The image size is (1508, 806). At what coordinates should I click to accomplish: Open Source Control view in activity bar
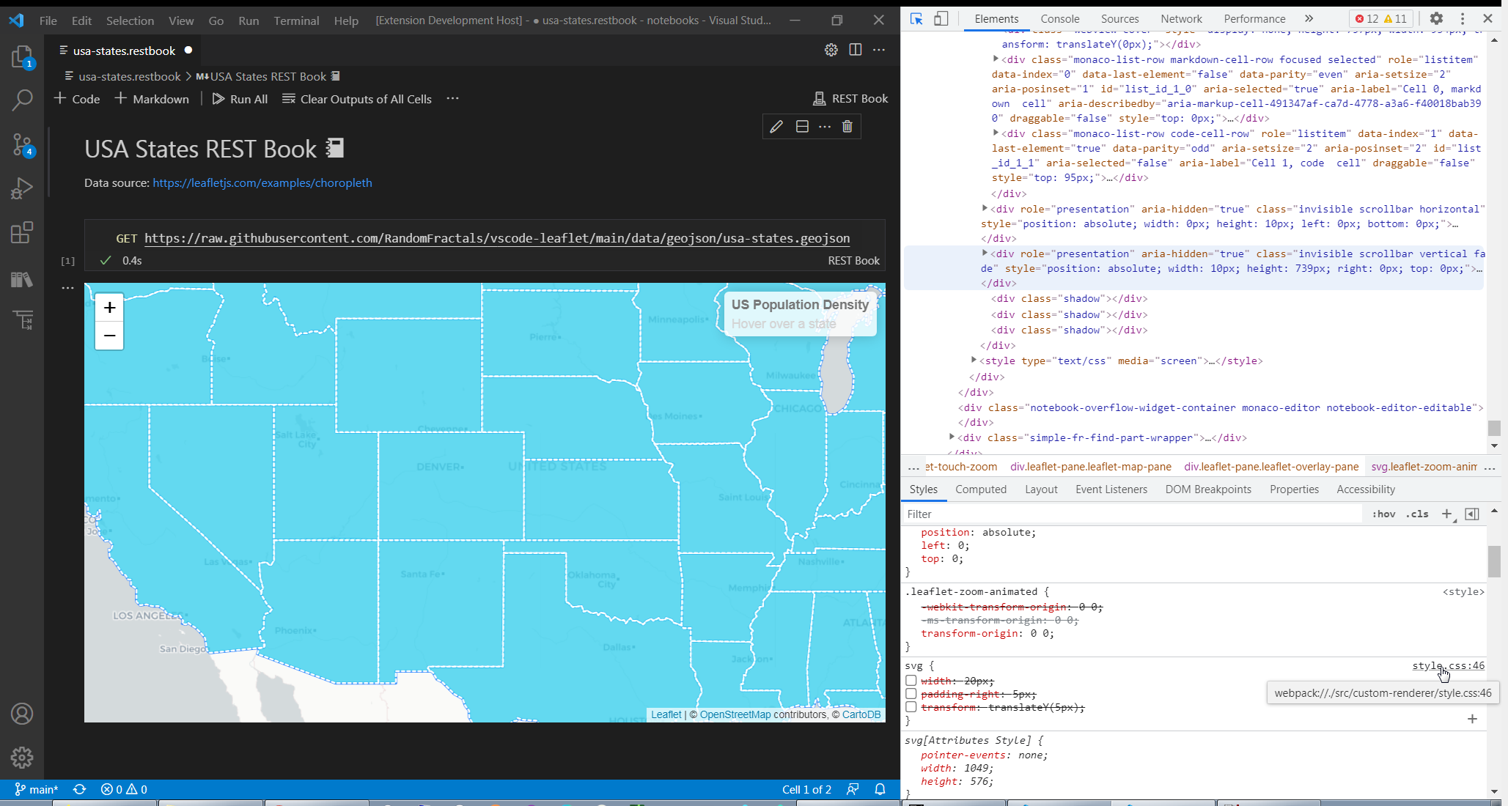[x=23, y=144]
